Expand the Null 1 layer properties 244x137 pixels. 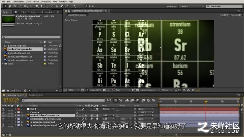point(15,109)
